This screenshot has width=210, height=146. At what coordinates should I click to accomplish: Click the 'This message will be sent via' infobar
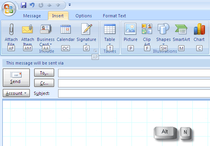[106, 63]
